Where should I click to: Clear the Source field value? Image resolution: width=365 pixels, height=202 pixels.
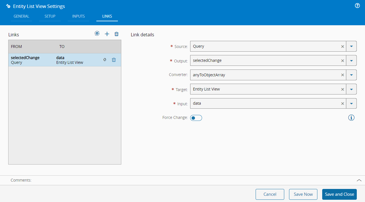point(342,46)
